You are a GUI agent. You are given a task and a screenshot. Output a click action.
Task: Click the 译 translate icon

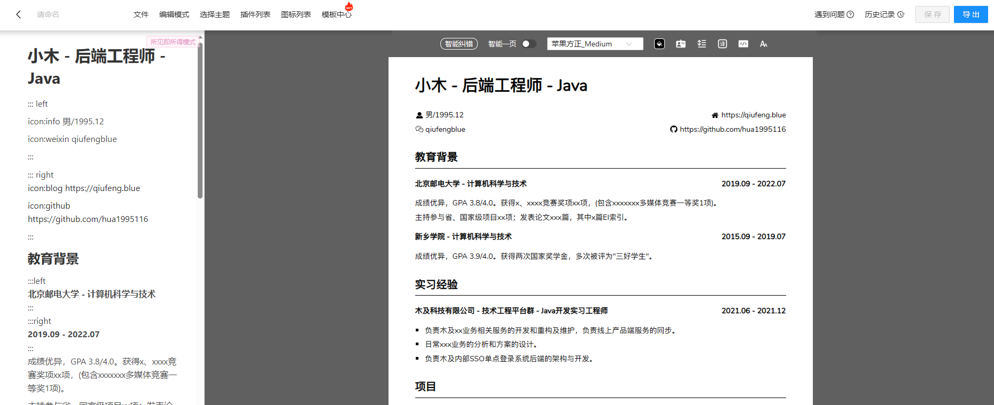click(x=723, y=44)
